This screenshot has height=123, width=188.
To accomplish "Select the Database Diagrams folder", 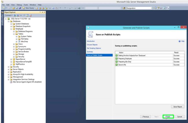I will [25, 31].
